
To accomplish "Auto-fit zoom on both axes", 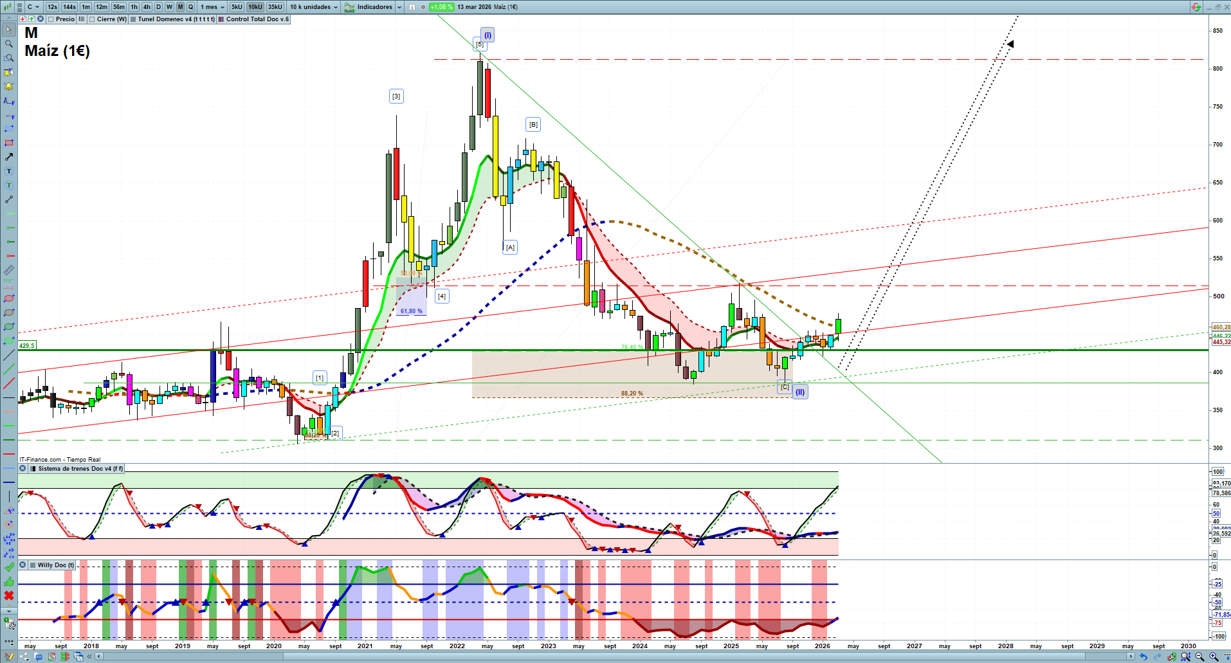I will (1185, 657).
